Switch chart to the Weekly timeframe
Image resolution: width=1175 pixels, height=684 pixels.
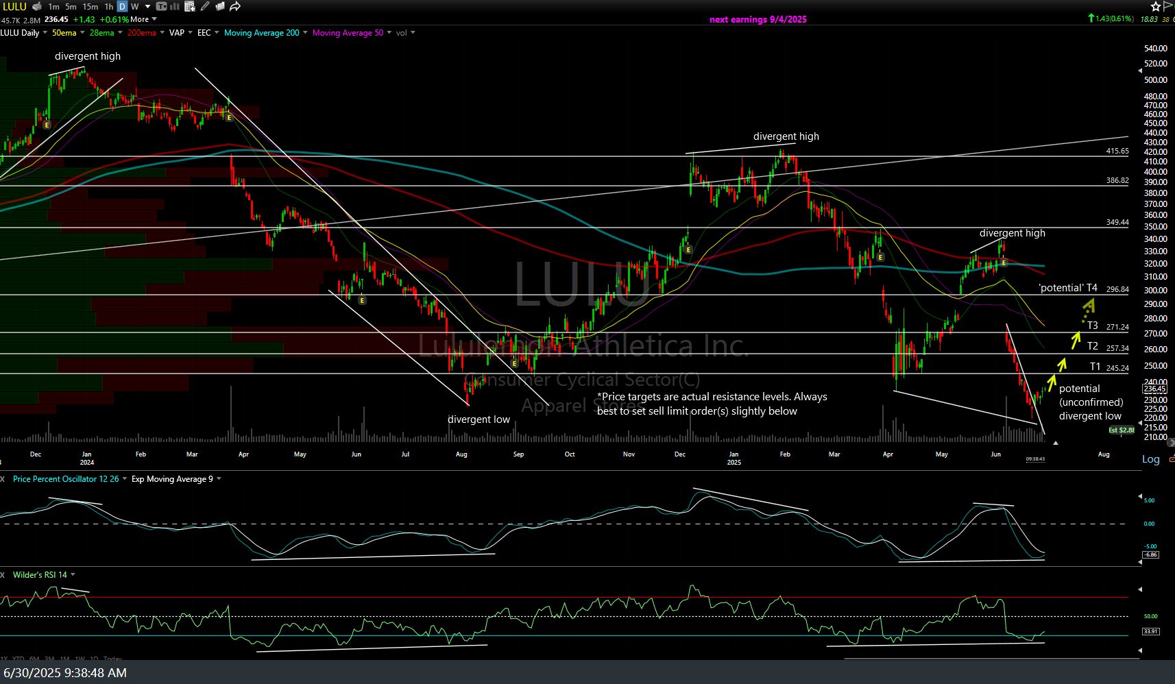point(135,7)
